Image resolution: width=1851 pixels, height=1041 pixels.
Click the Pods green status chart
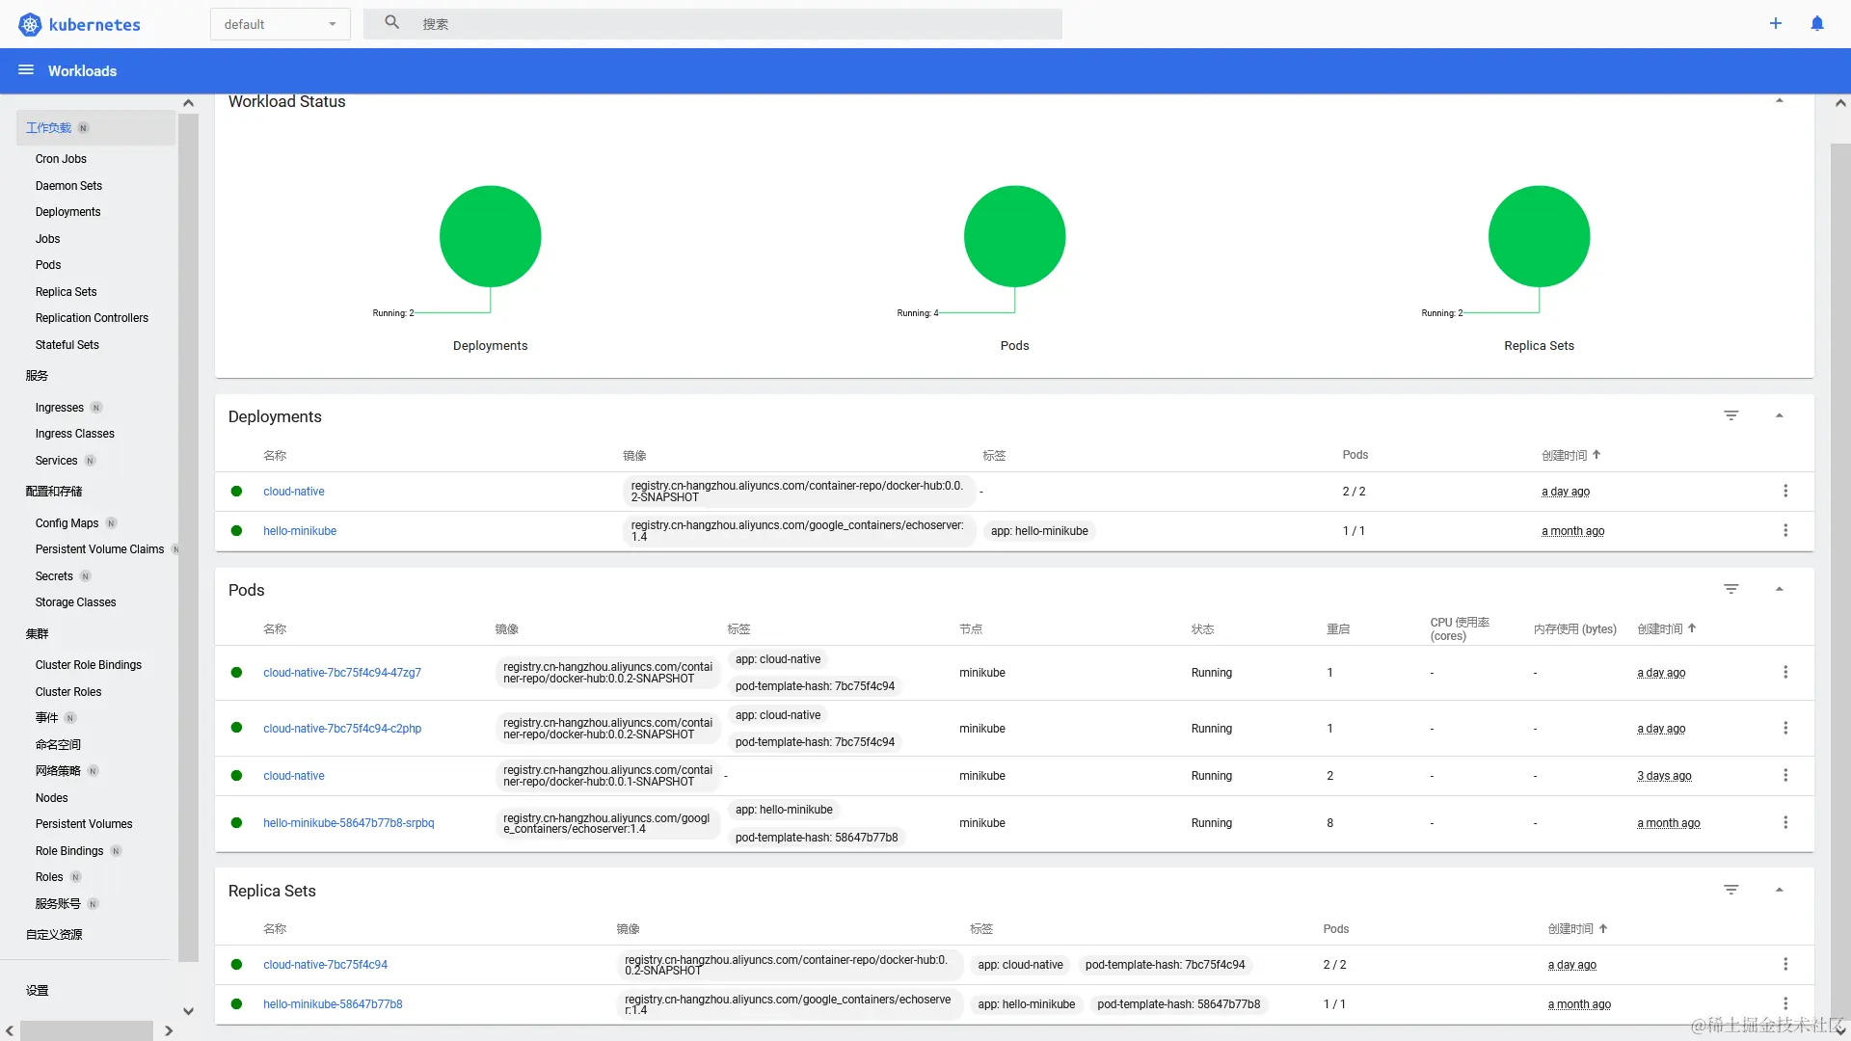[1014, 236]
